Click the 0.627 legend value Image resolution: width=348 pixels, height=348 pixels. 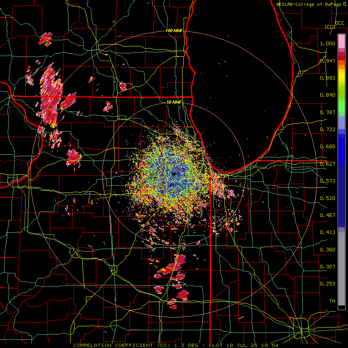click(x=328, y=164)
